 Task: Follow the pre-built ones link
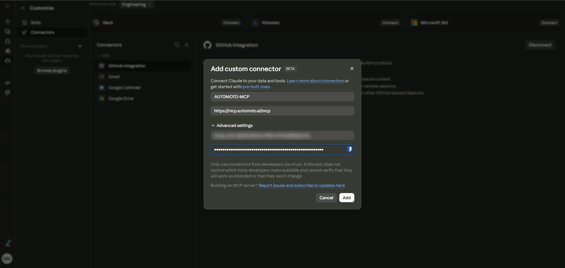[256, 87]
